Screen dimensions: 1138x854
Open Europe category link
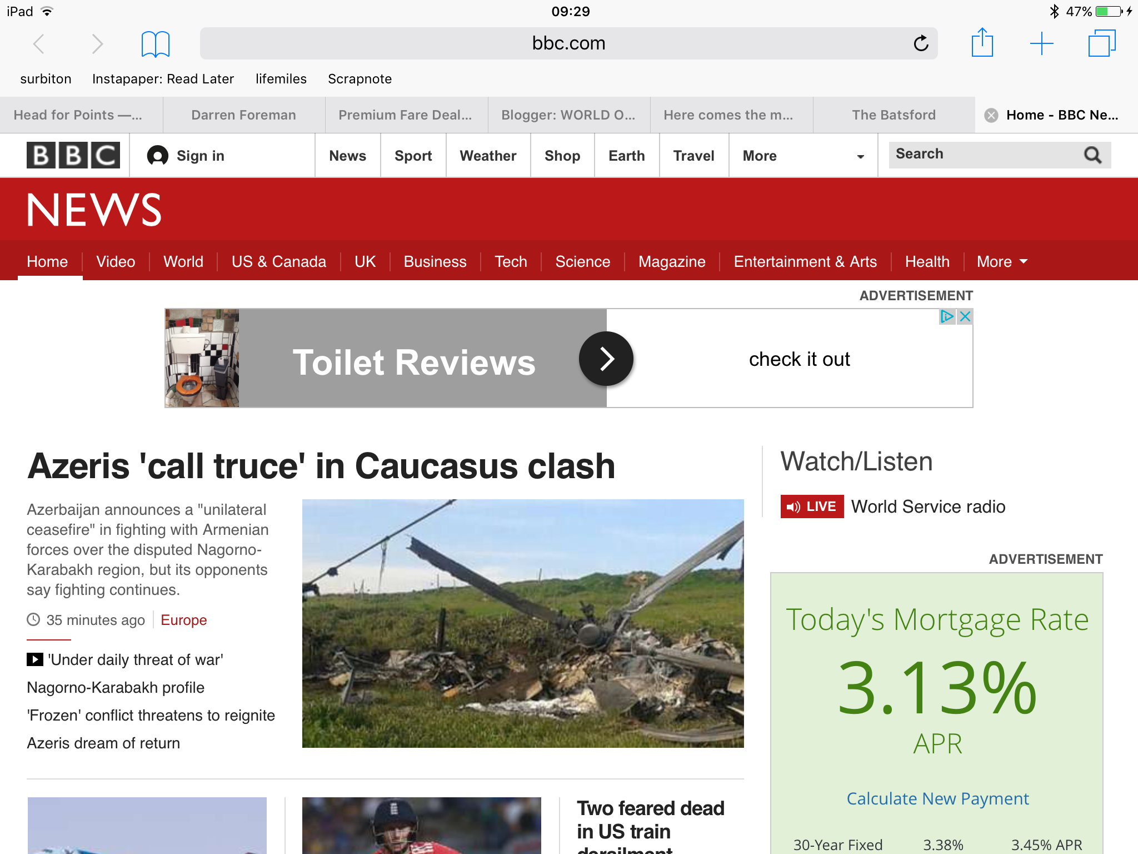pos(183,620)
